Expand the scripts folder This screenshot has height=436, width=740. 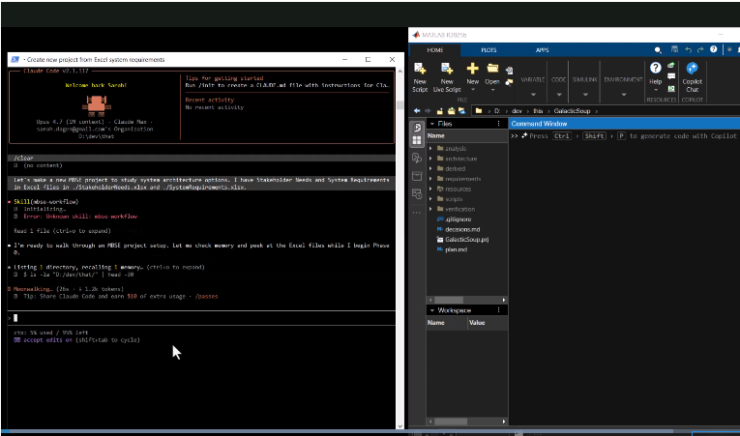click(430, 199)
